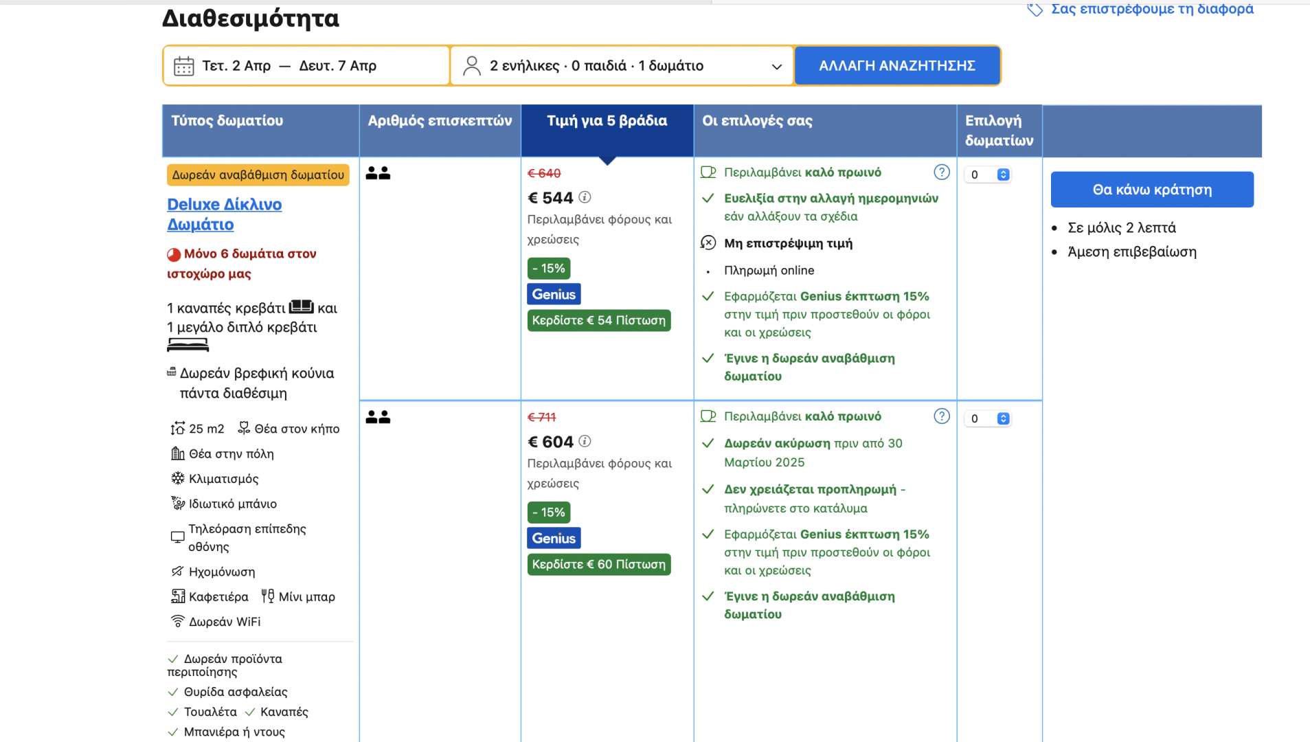The image size is (1310, 742).
Task: Open 'Σας επιστρέφουμε τη διαφορά' link
Action: click(x=1152, y=9)
